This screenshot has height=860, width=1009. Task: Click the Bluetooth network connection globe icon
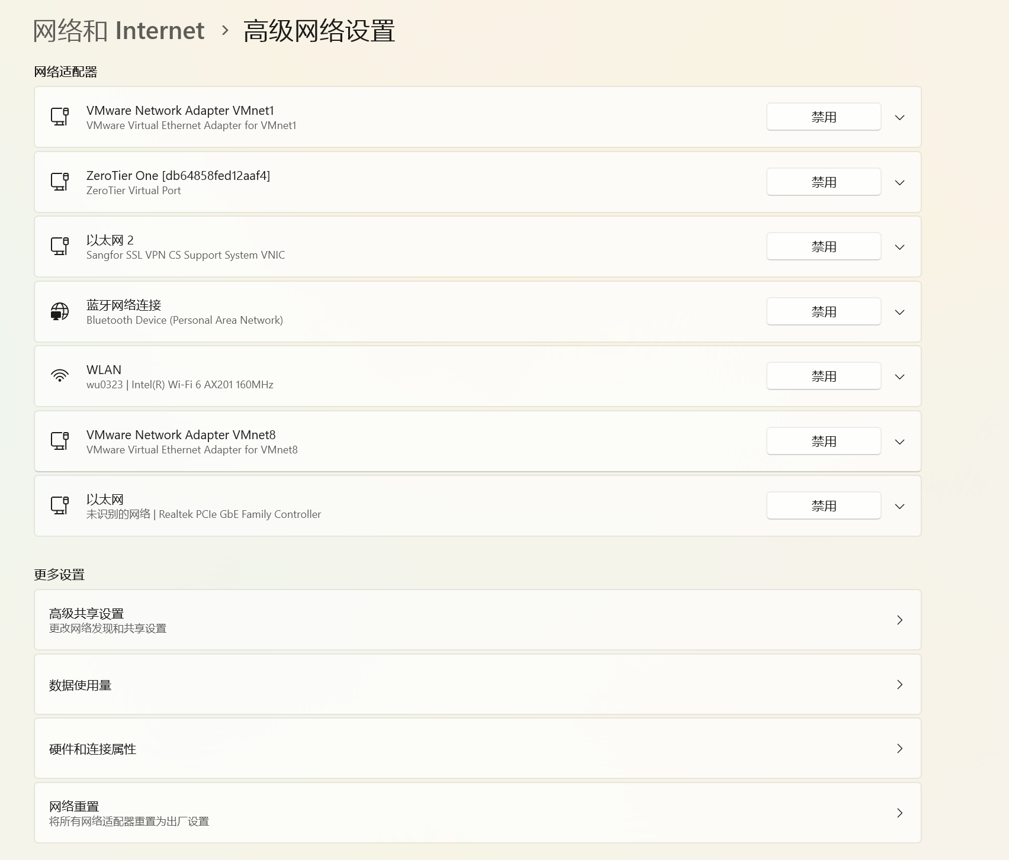point(60,311)
